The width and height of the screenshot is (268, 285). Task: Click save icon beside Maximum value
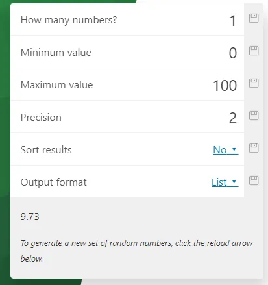point(254,83)
